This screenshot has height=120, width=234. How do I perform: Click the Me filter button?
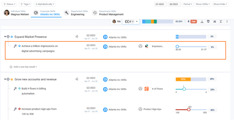(x=116, y=21)
